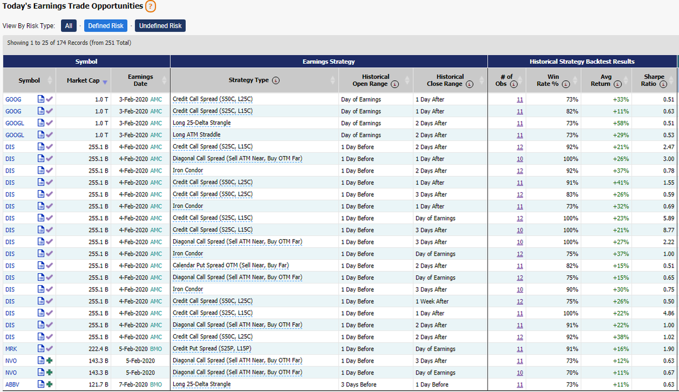Click checkmark in GOOG S25C, L15C row
Screen dimensions: 679x392
(x=49, y=111)
